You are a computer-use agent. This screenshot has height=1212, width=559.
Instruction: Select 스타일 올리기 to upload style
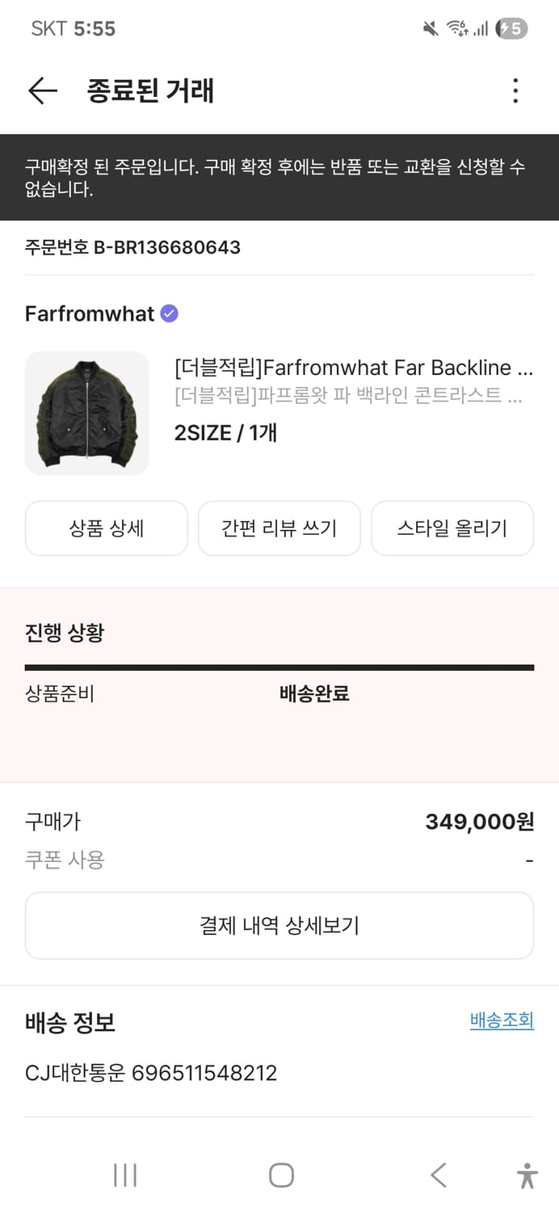[x=452, y=528]
